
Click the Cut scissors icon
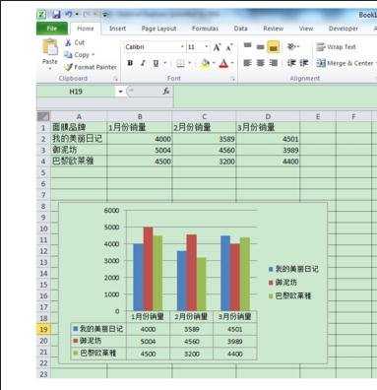tap(68, 42)
